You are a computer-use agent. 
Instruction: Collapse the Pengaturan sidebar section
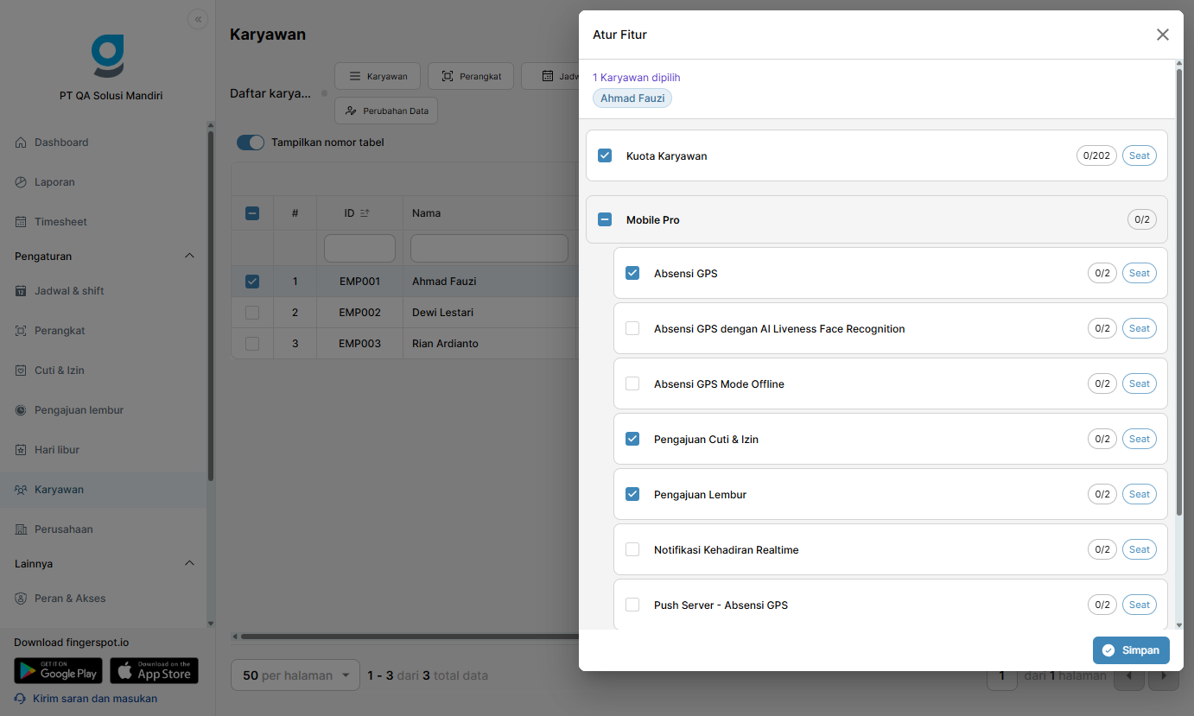point(190,257)
